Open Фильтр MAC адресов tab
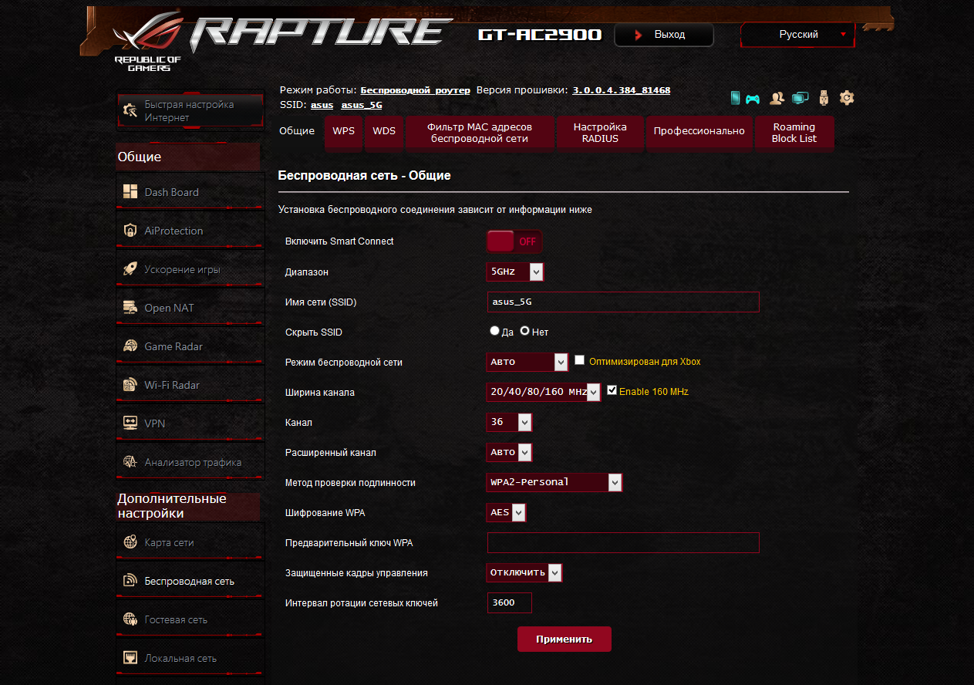 click(x=480, y=133)
